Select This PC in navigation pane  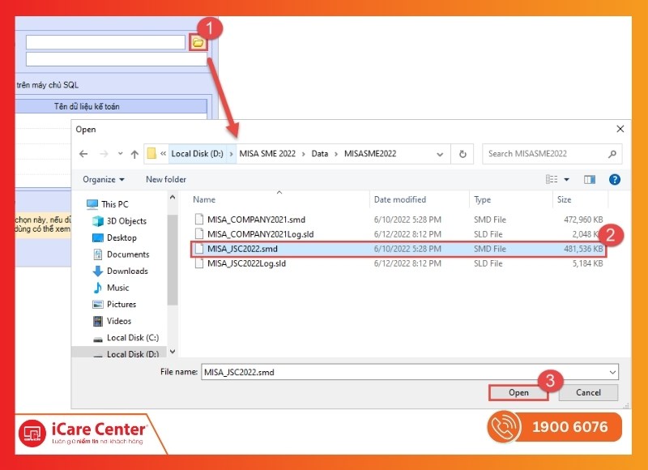coord(115,204)
